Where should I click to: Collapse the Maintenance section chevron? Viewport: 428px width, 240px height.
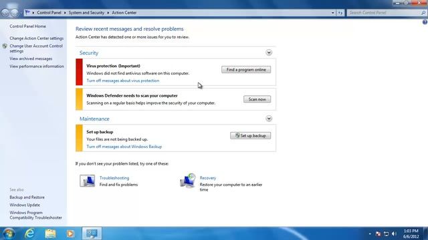[269, 119]
